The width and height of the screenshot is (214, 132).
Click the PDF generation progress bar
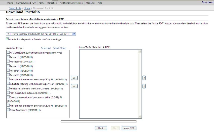tap(98, 121)
